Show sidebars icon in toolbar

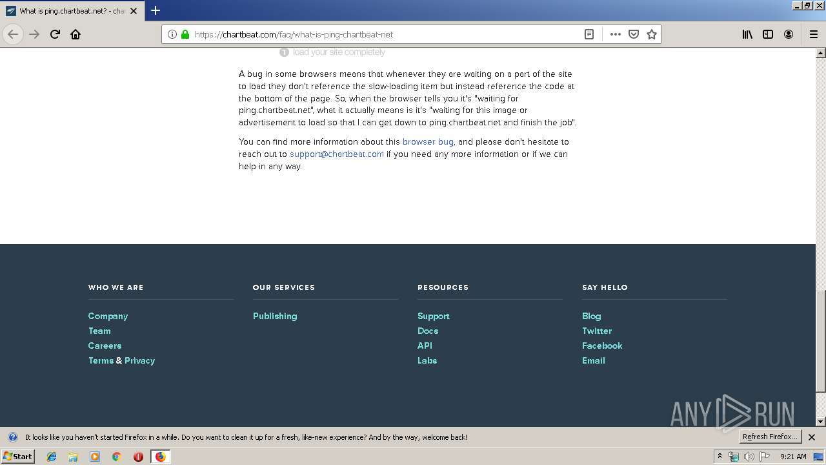tap(768, 34)
